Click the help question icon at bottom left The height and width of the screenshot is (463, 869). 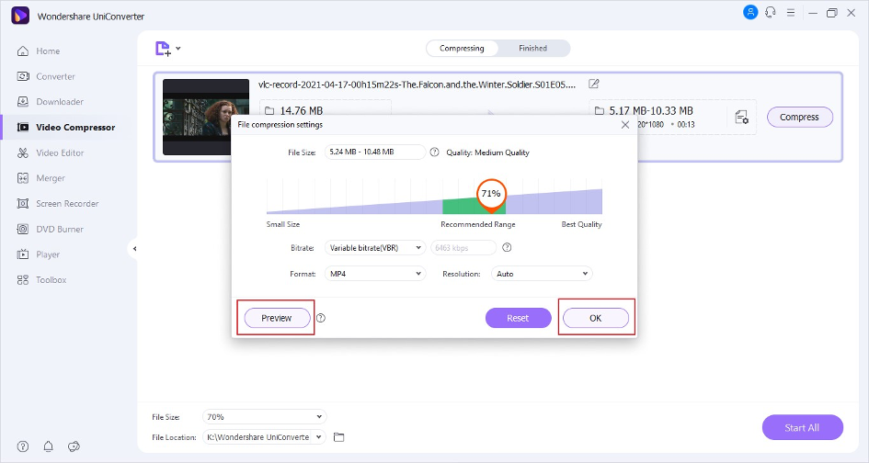pyautogui.click(x=23, y=446)
